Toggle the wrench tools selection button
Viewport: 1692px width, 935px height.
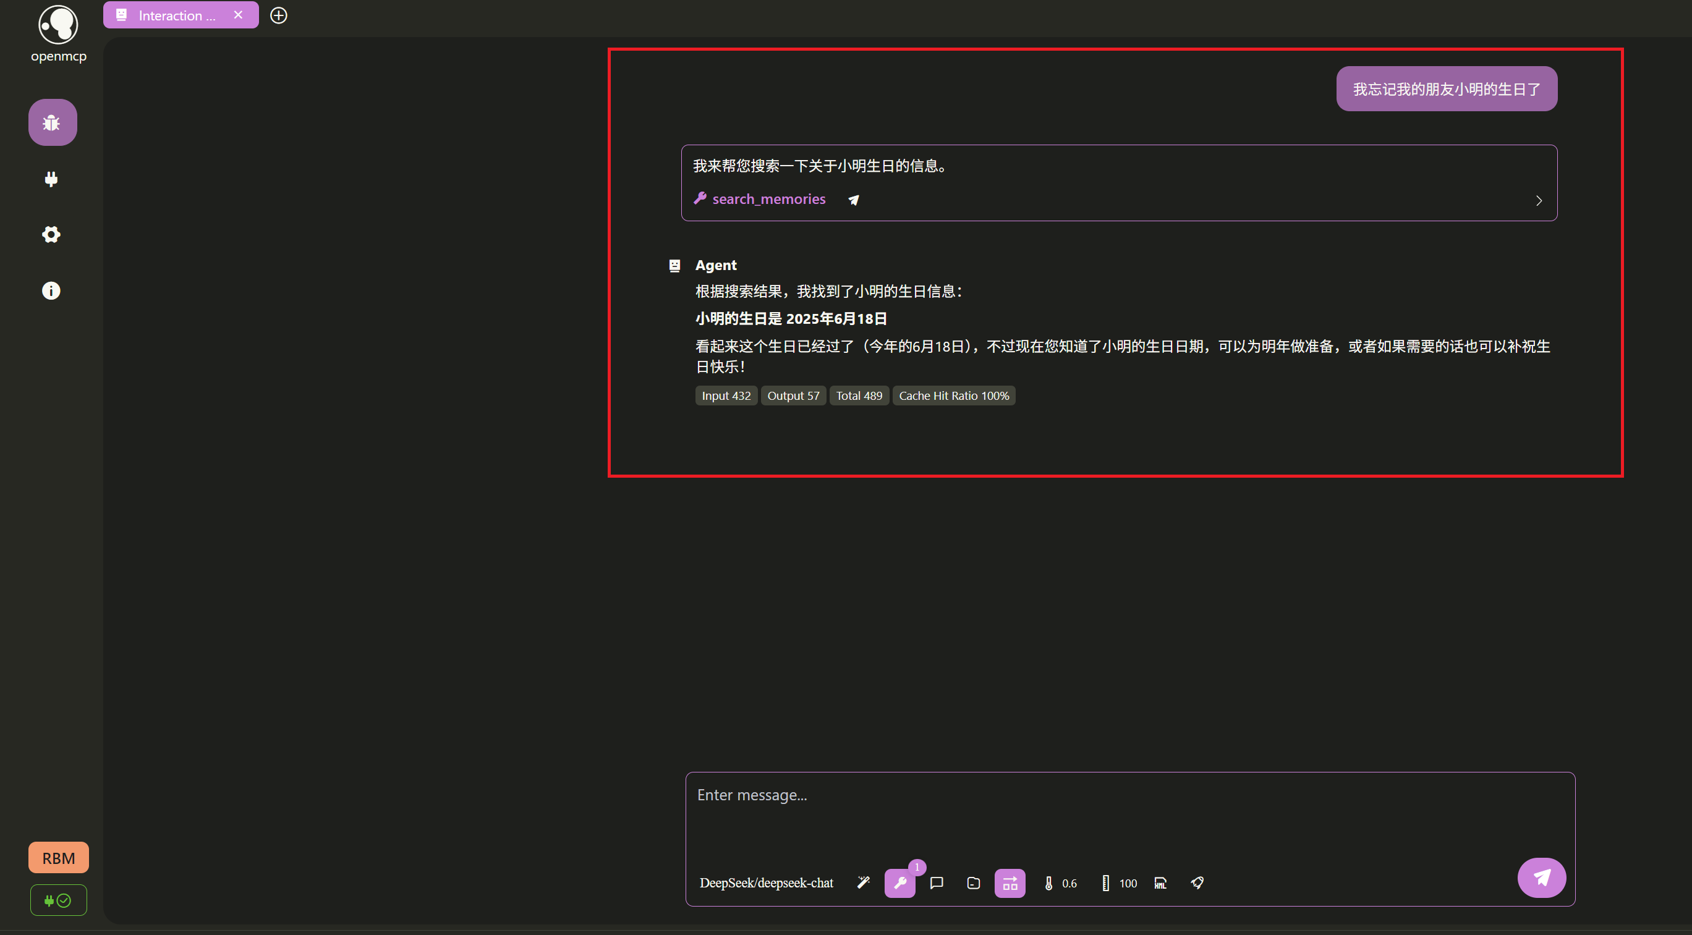pos(899,882)
